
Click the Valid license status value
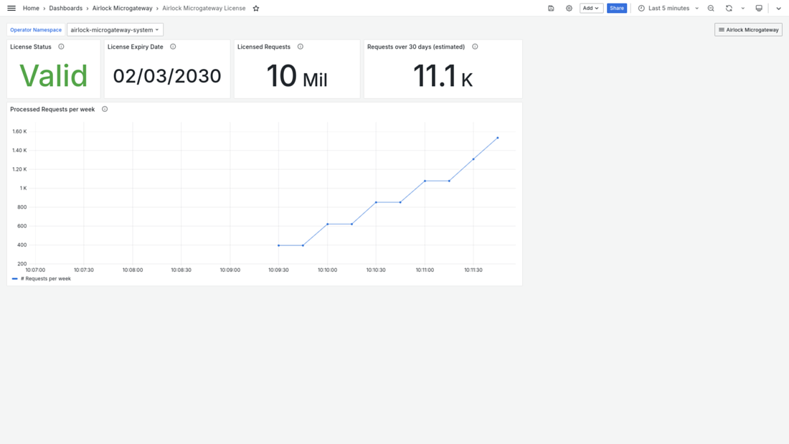[x=53, y=75]
